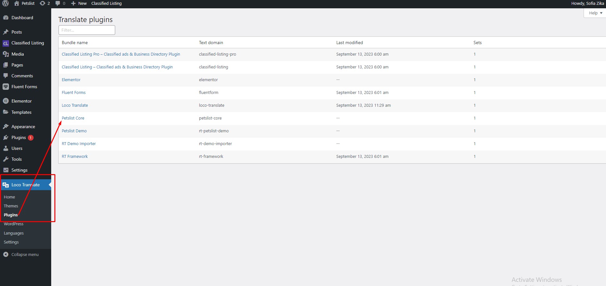Click the plus New icon in admin bar
606x286 pixels.
(x=73, y=3)
